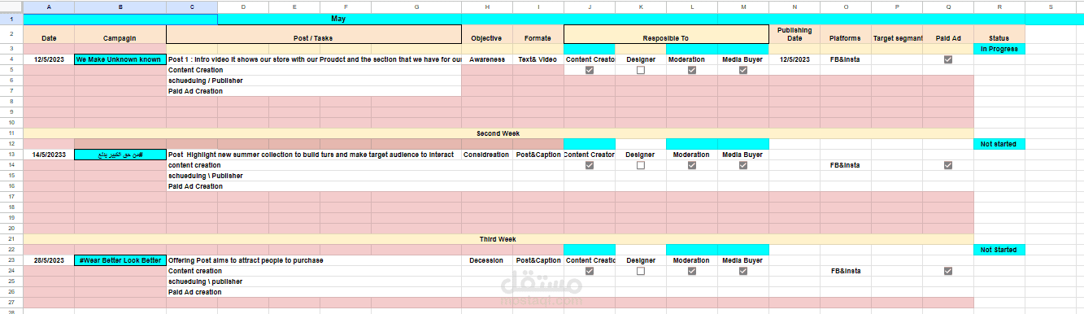Toggle the Paid Ad checkbox in row 24
The width and height of the screenshot is (1084, 314).
click(947, 271)
